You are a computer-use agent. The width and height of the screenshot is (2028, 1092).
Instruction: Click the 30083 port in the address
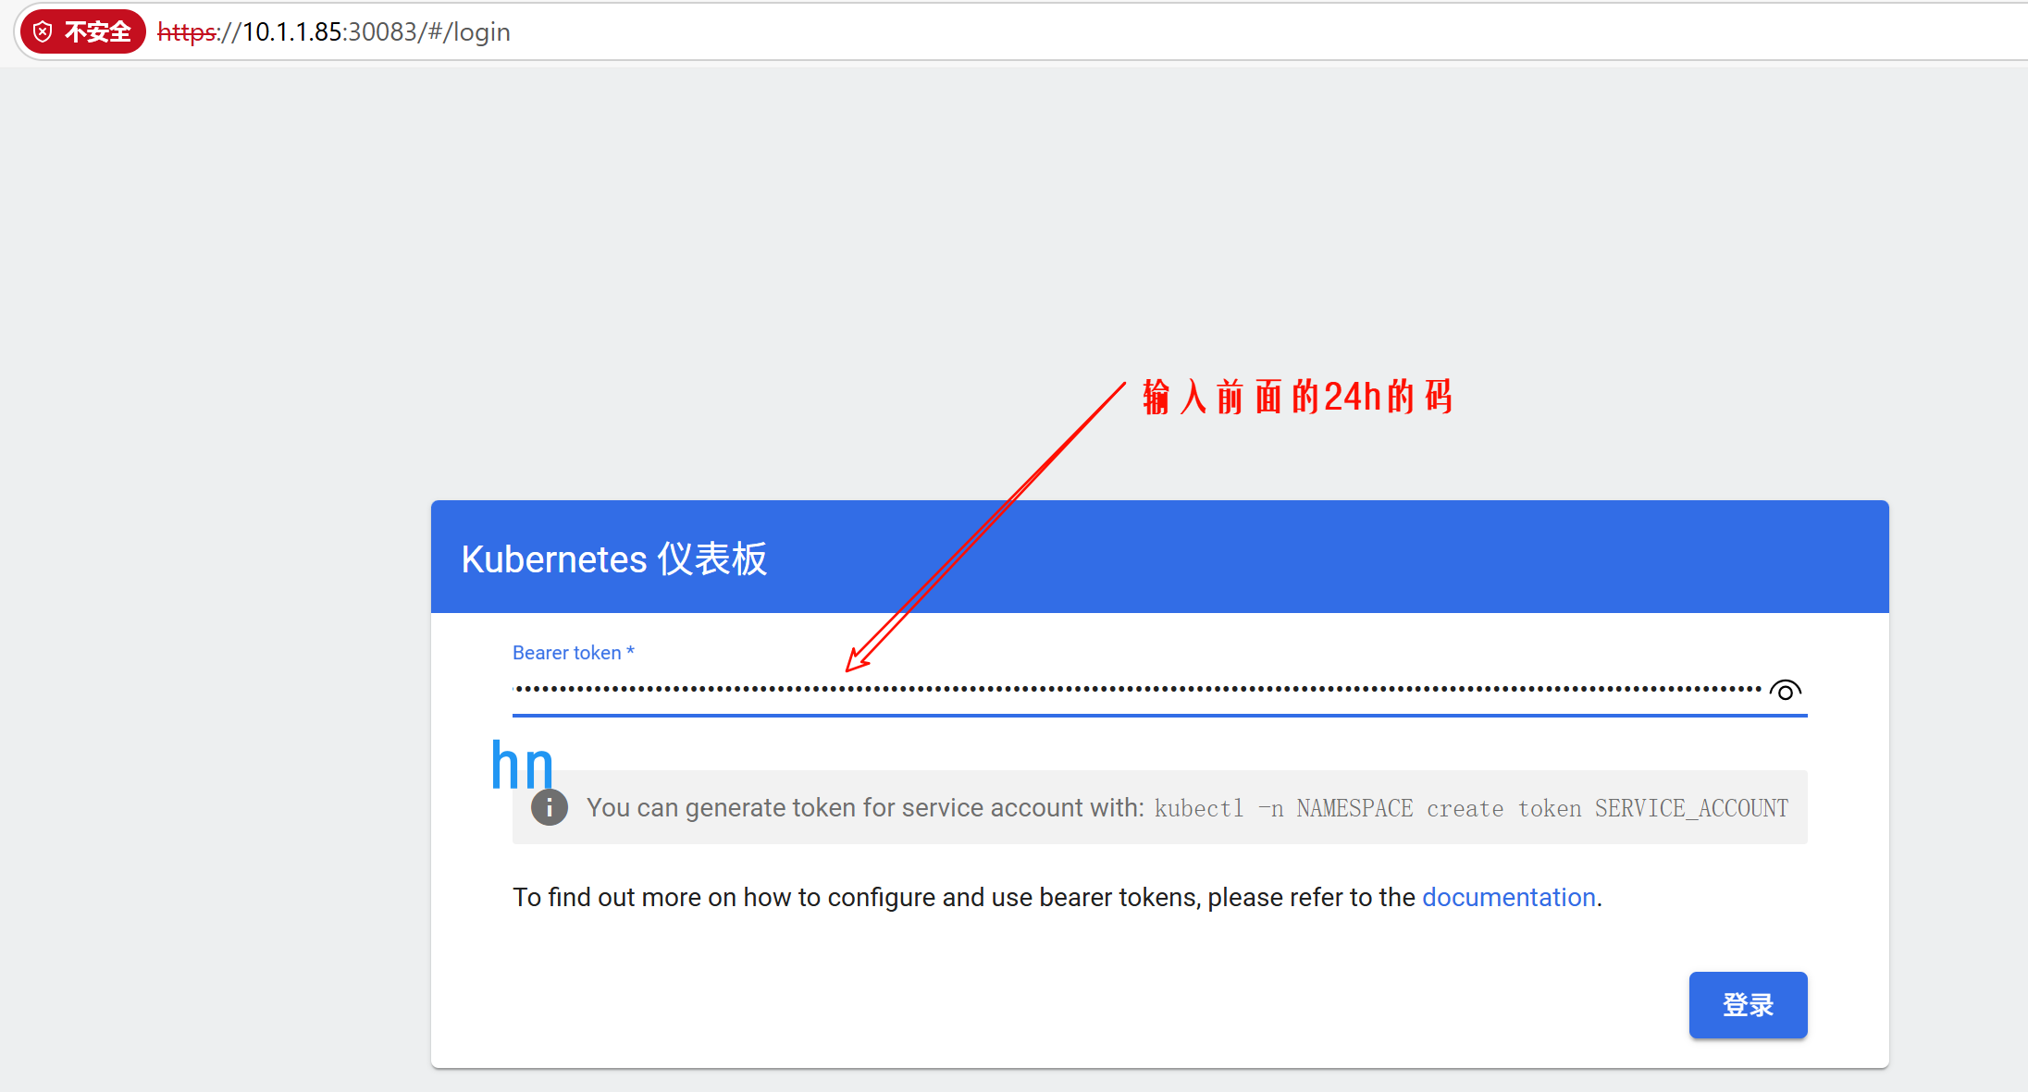pyautogui.click(x=383, y=32)
